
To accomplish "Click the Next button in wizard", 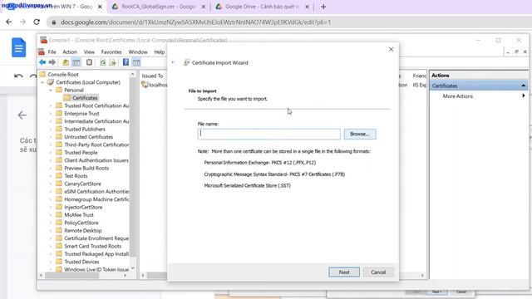I will [344, 272].
